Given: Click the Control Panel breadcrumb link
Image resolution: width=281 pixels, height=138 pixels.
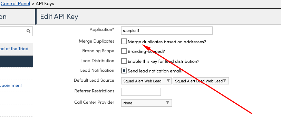Looking at the screenshot, I should [x=15, y=4].
